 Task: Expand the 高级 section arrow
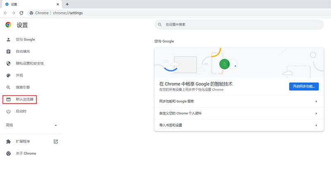[x=56, y=125]
